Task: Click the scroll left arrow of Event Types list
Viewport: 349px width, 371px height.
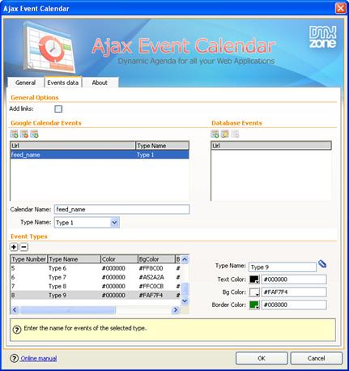Action: click(x=15, y=309)
